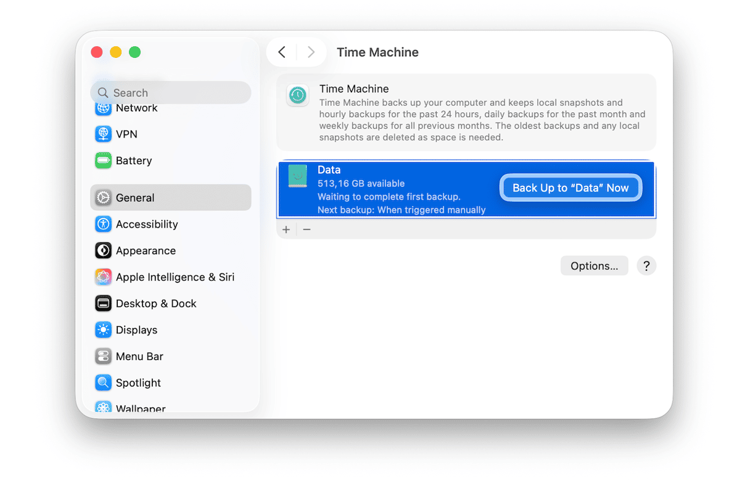Viewport: 750px width, 489px height.
Task: Click the Desktop & Dock icon
Action: pos(103,303)
